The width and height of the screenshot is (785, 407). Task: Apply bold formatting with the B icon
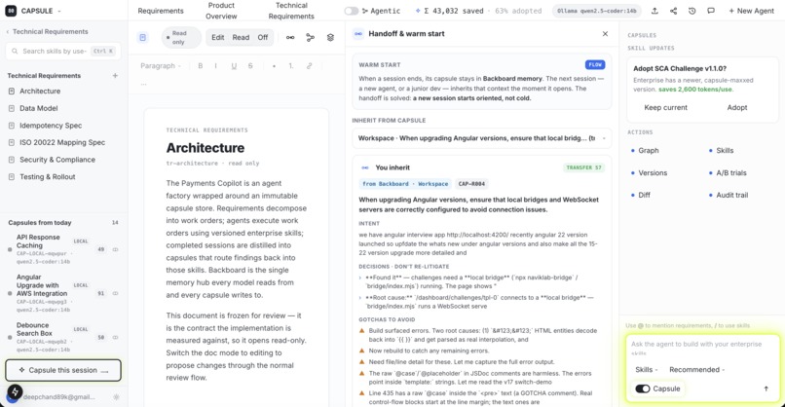click(201, 65)
